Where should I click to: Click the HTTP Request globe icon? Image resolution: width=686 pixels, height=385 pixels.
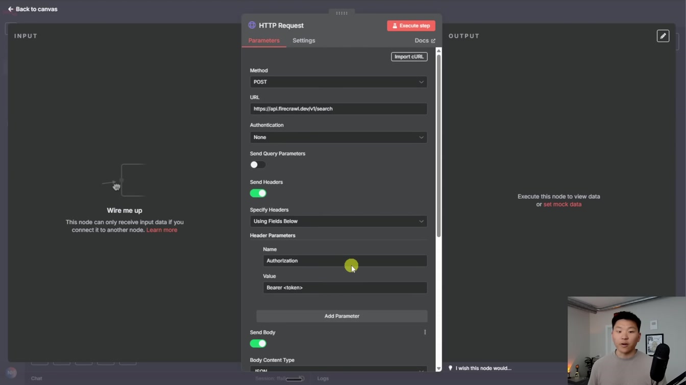click(252, 25)
